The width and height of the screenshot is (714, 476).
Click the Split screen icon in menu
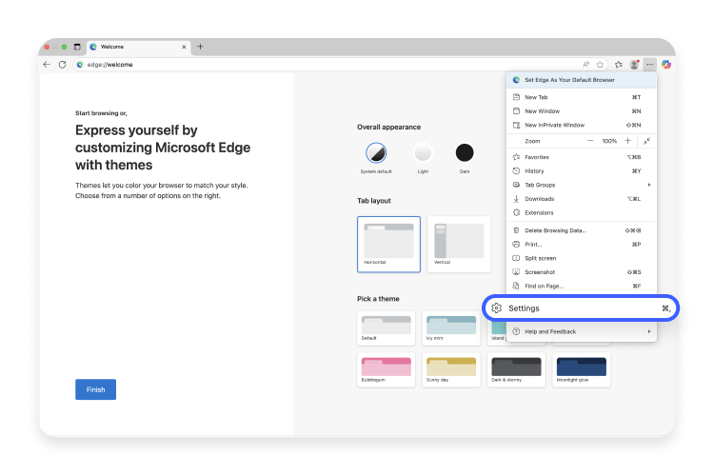point(516,258)
